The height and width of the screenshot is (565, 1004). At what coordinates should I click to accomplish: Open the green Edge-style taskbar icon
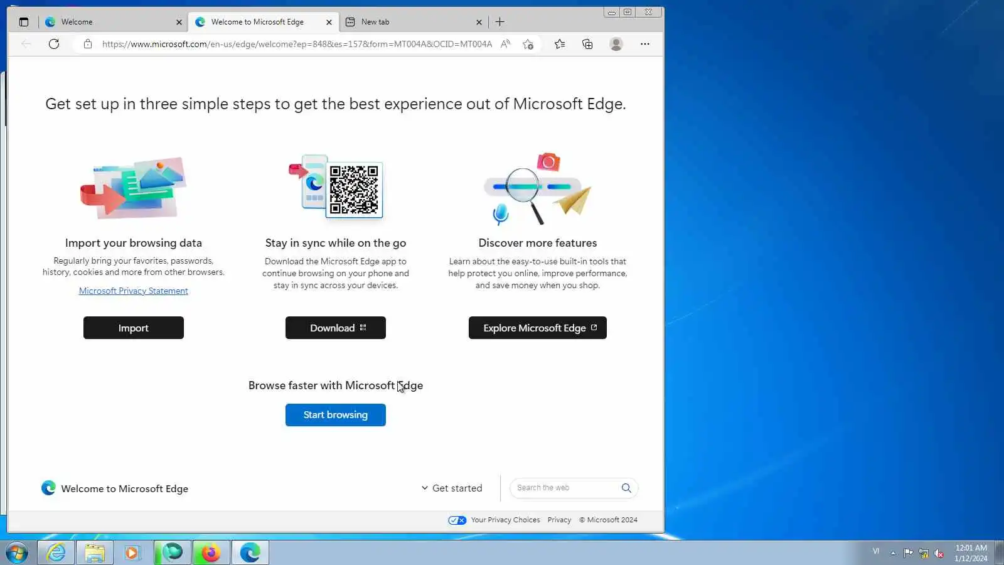(172, 552)
